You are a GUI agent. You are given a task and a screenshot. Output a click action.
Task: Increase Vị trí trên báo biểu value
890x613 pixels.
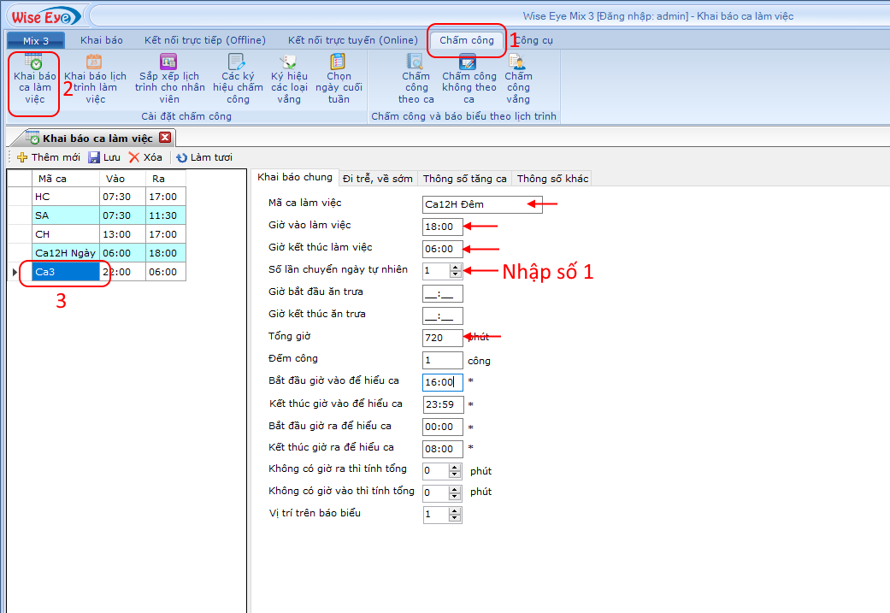tap(456, 511)
